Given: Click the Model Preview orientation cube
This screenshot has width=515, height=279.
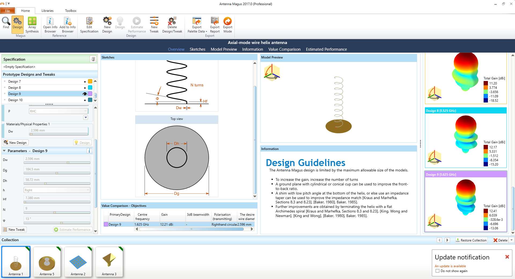Looking at the screenshot, I should tap(272, 72).
